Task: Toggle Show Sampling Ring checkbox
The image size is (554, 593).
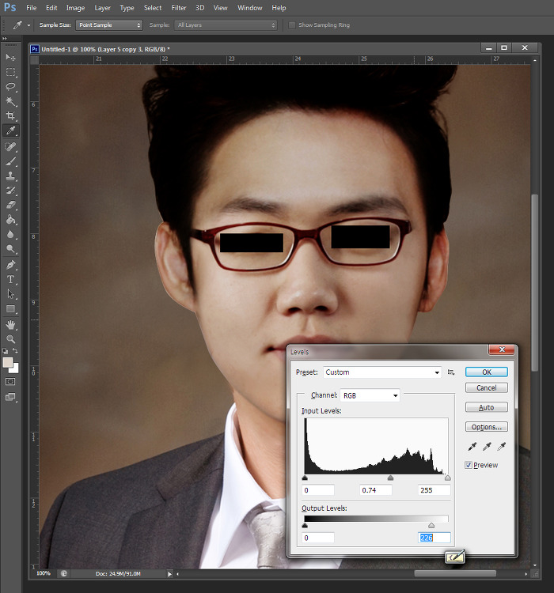Action: point(292,25)
